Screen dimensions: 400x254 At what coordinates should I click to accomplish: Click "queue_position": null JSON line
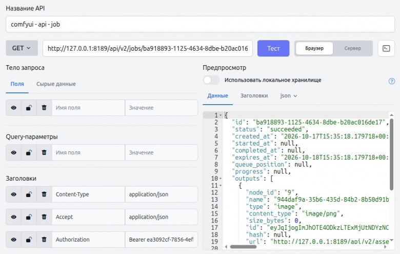point(272,164)
